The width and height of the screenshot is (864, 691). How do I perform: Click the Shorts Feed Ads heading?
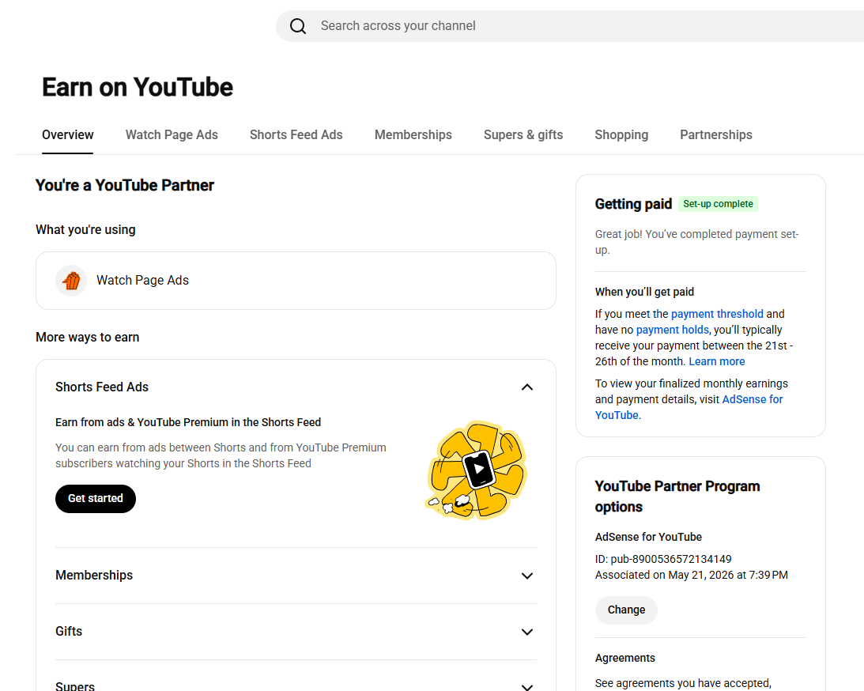pos(102,387)
